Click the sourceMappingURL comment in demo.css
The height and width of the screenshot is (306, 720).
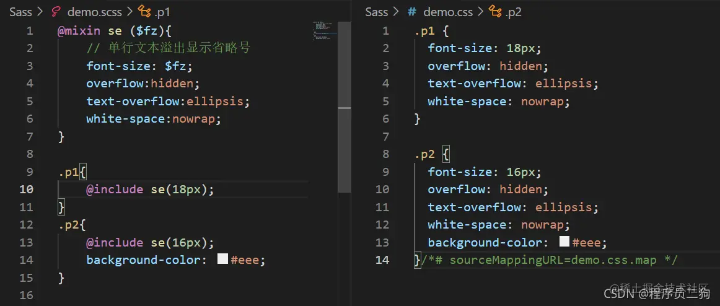click(549, 260)
